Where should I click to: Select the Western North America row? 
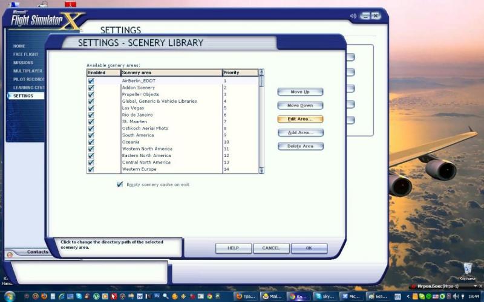pyautogui.click(x=173, y=149)
